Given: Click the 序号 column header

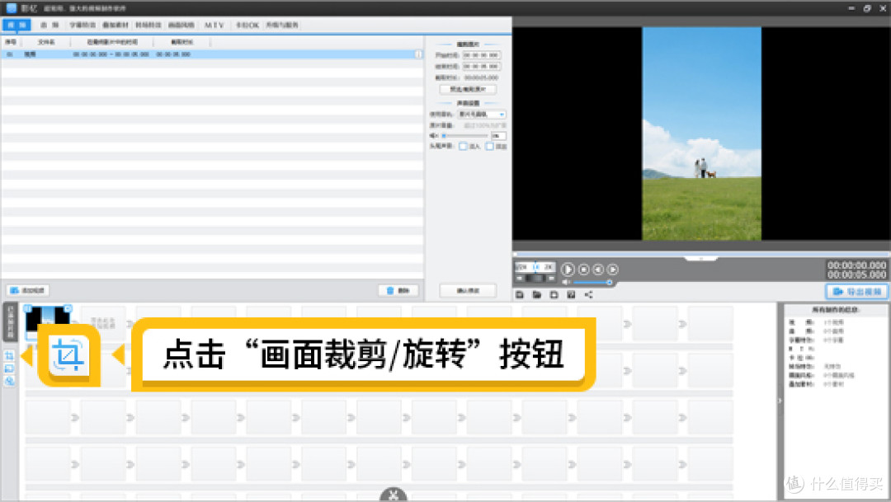Looking at the screenshot, I should (11, 42).
